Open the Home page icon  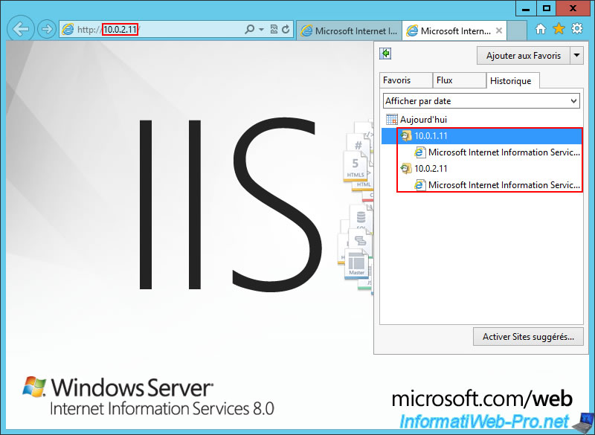[x=541, y=29]
